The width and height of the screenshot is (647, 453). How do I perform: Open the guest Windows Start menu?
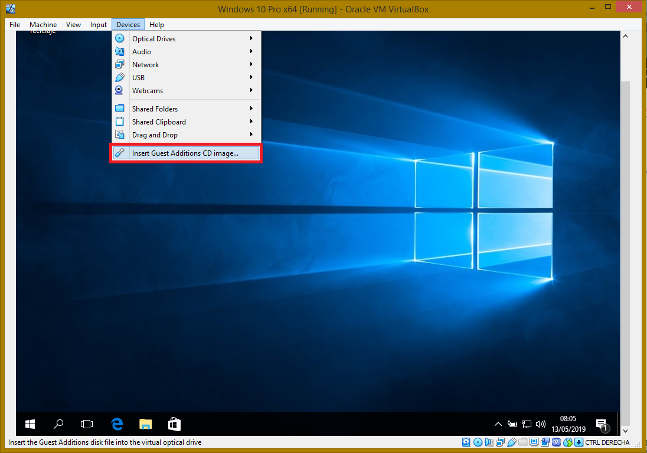coord(30,424)
